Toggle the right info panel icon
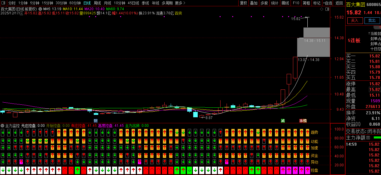 pyautogui.click(x=327, y=9)
